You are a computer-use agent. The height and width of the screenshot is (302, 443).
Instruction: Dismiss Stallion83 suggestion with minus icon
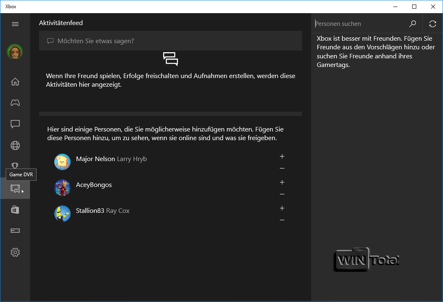coord(282,220)
